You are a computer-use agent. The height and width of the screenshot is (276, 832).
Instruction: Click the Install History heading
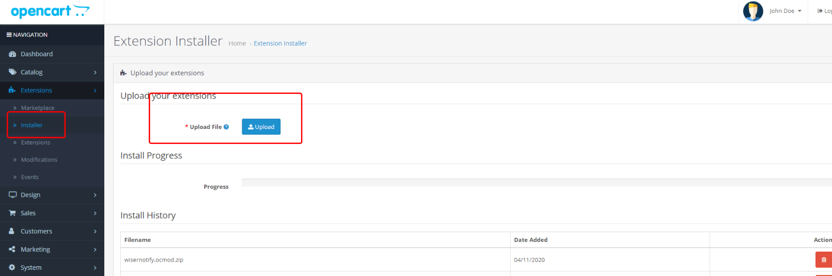point(148,215)
